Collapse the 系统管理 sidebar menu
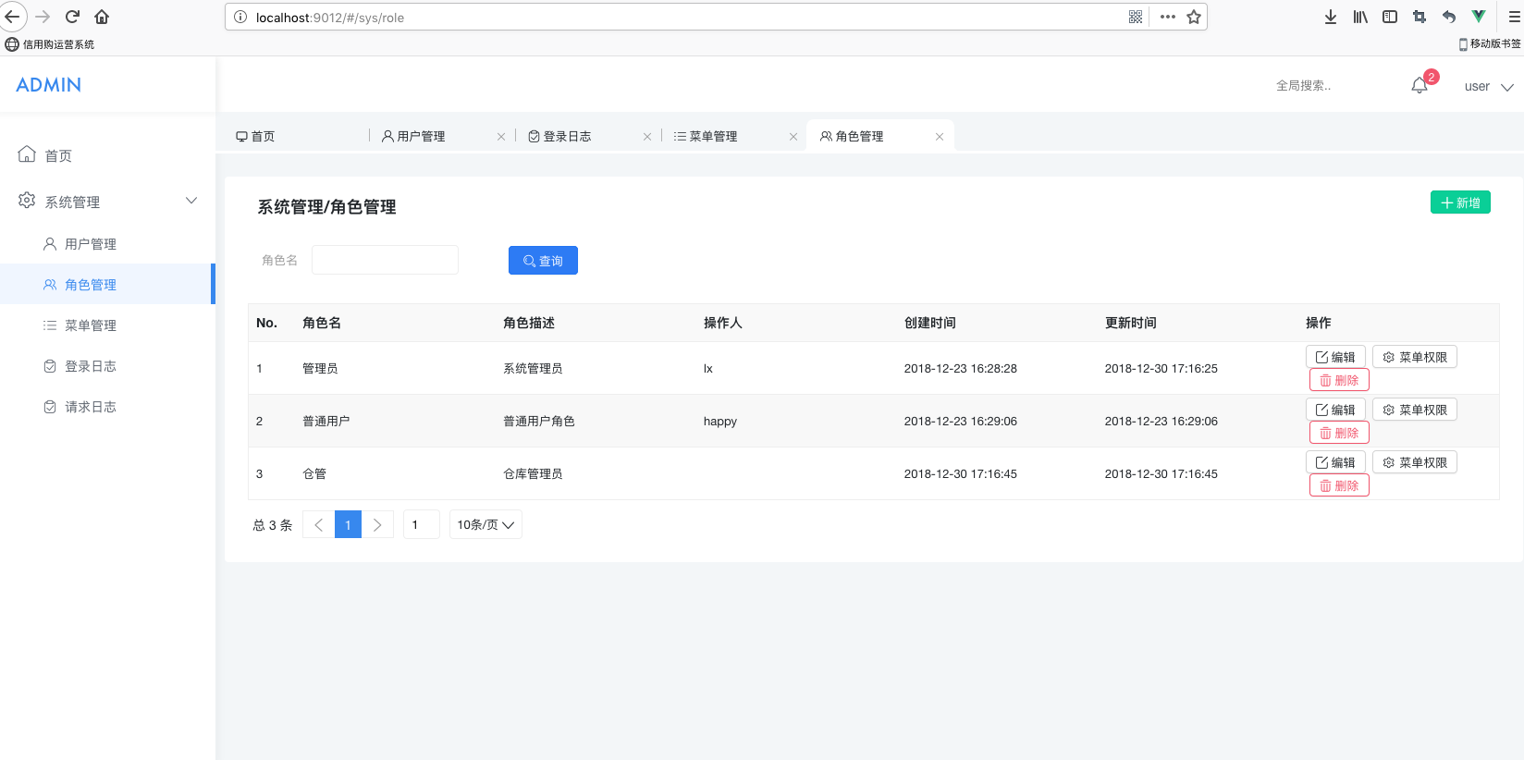The image size is (1524, 760). [x=107, y=202]
